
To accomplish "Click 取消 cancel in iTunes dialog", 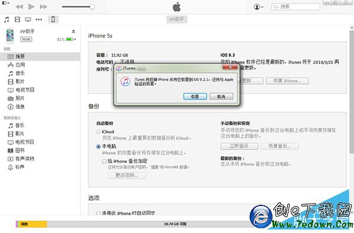I will point(221,96).
